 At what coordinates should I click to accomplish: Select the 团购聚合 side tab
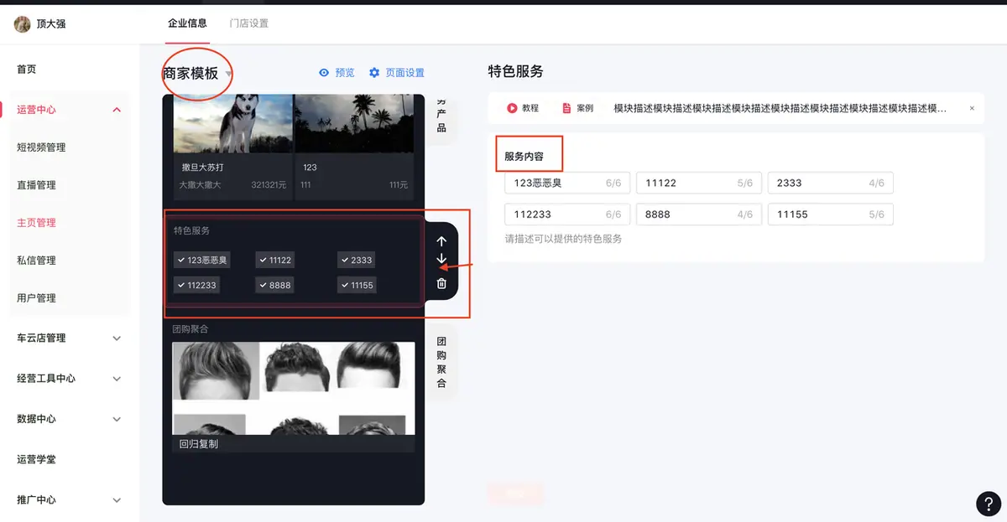coord(441,362)
